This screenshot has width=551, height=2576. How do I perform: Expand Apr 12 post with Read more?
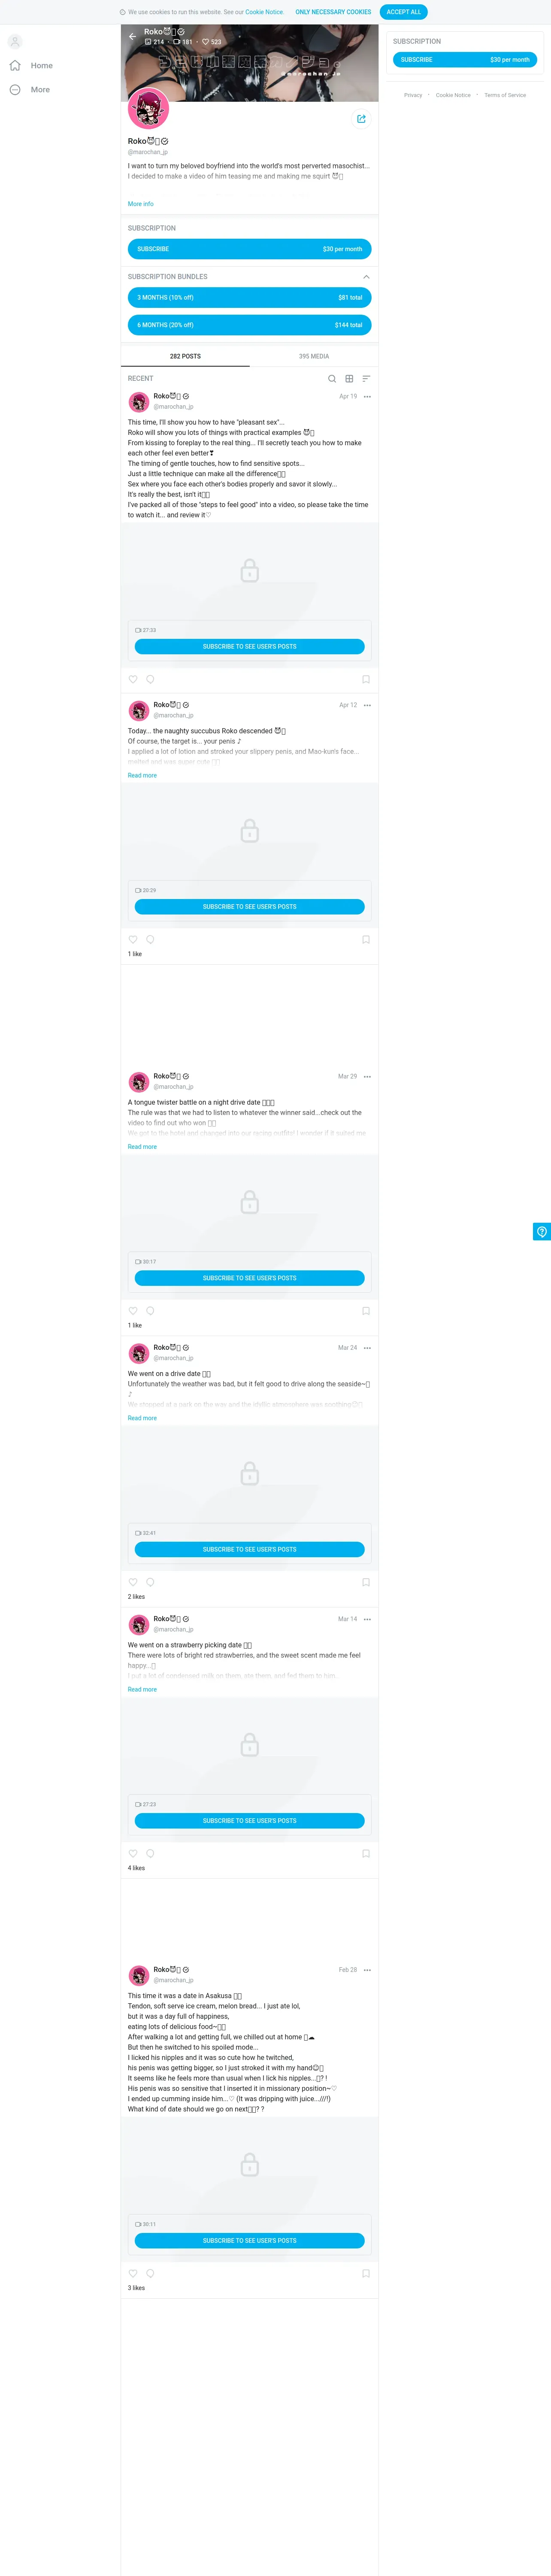click(142, 775)
